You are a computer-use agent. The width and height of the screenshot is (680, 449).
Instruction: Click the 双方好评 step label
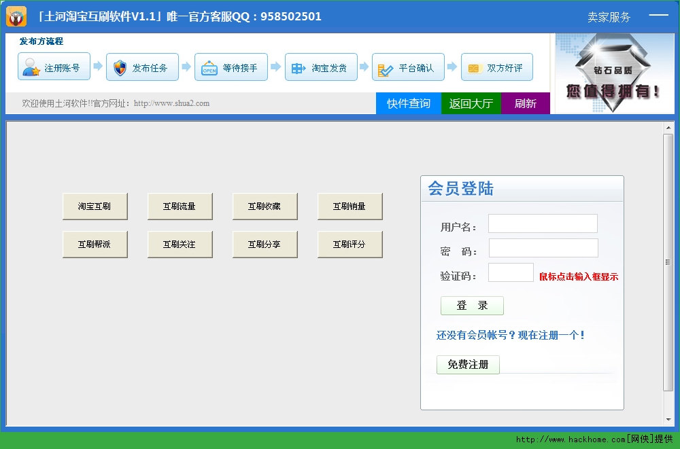505,68
